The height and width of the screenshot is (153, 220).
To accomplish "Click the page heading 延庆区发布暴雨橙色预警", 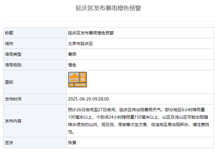I will click(108, 8).
